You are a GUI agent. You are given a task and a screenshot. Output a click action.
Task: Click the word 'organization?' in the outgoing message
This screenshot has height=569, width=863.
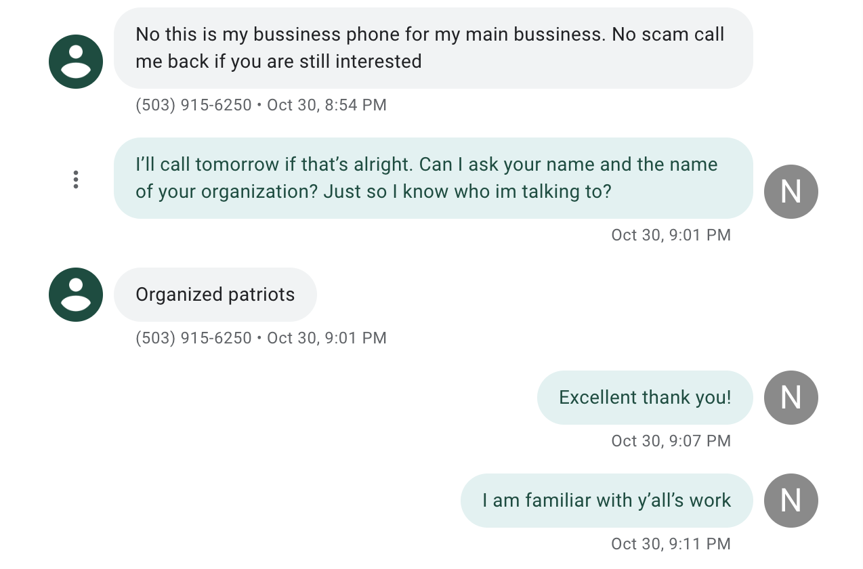pos(259,192)
